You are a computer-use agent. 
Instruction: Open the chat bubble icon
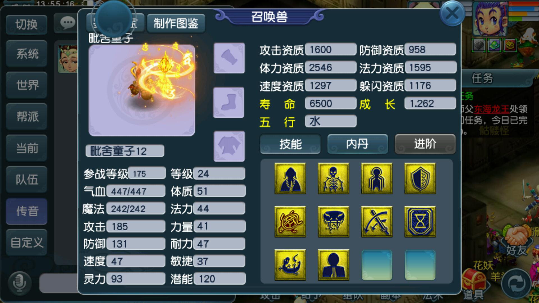pyautogui.click(x=67, y=23)
